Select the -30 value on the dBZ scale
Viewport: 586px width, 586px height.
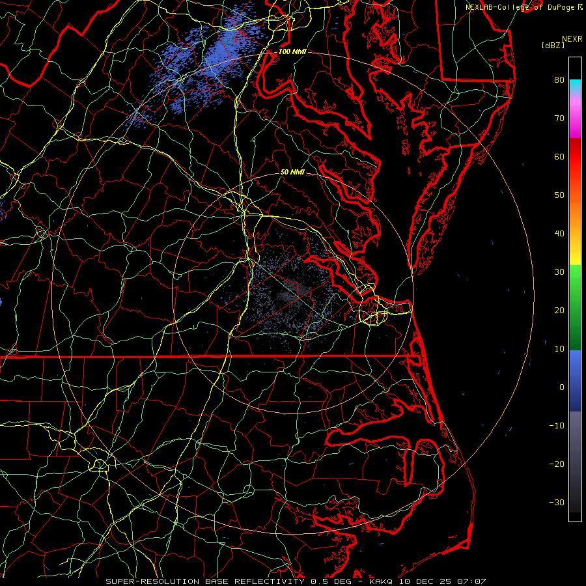(x=557, y=502)
